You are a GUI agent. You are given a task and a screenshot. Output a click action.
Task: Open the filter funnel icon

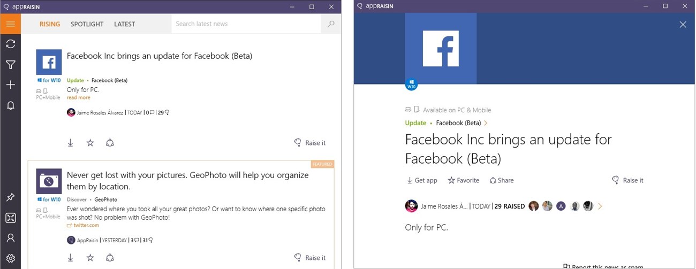[x=10, y=65]
